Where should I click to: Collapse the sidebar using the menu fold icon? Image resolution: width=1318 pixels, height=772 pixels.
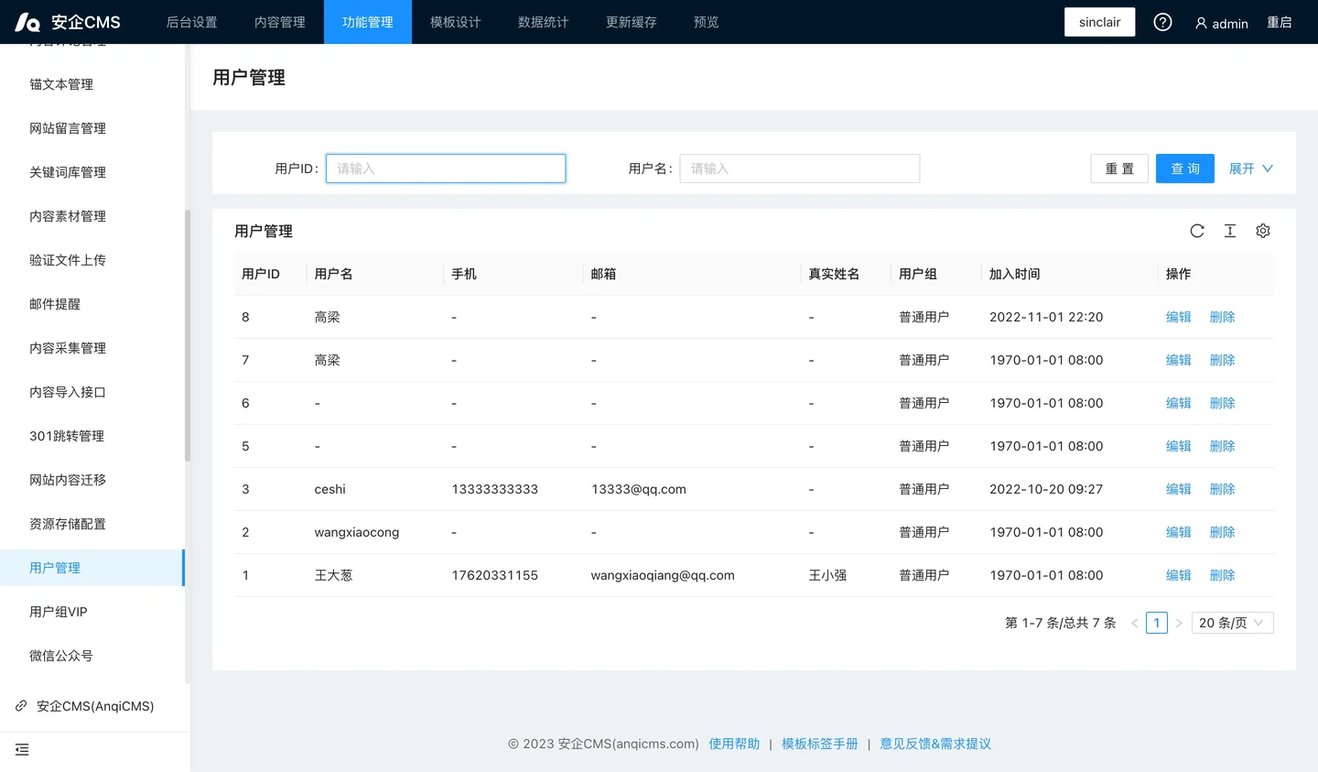point(22,750)
